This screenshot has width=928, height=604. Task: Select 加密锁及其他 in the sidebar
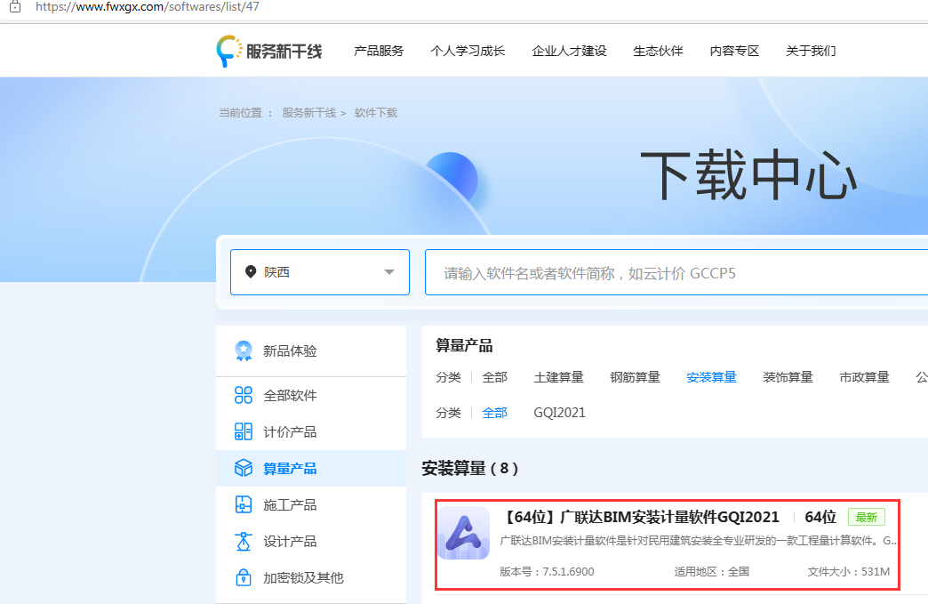(311, 577)
